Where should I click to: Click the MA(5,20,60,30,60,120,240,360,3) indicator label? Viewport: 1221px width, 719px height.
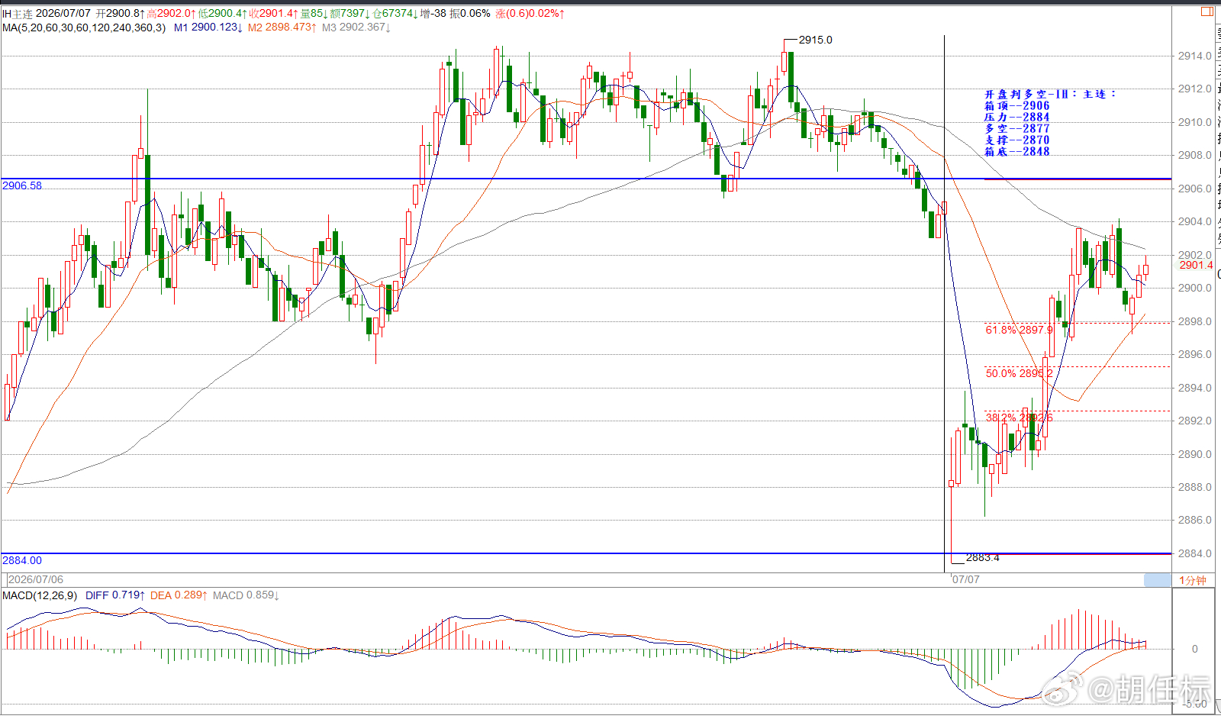coord(84,27)
